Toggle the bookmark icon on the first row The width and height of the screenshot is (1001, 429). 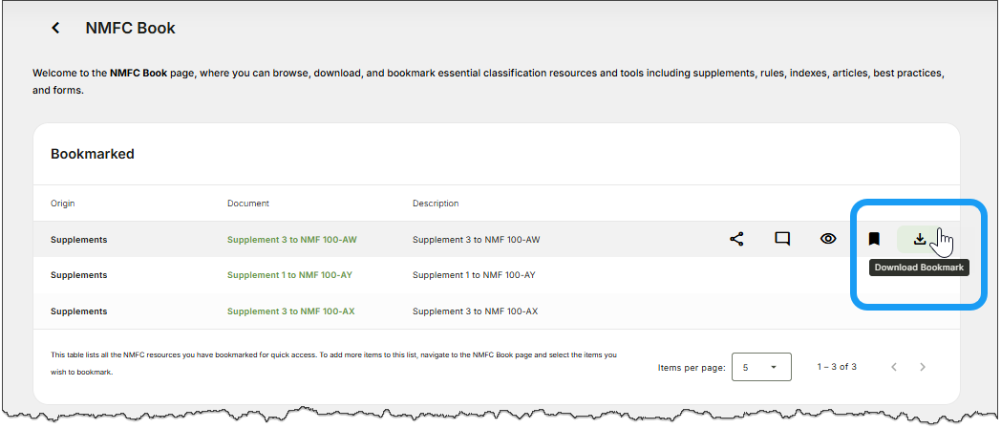874,239
